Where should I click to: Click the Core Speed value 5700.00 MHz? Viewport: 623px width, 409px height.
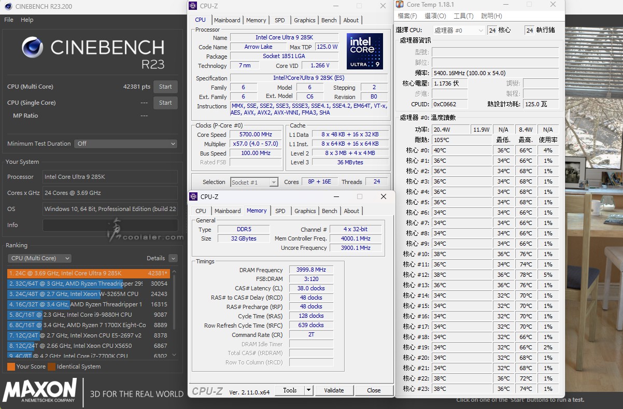[x=256, y=135]
